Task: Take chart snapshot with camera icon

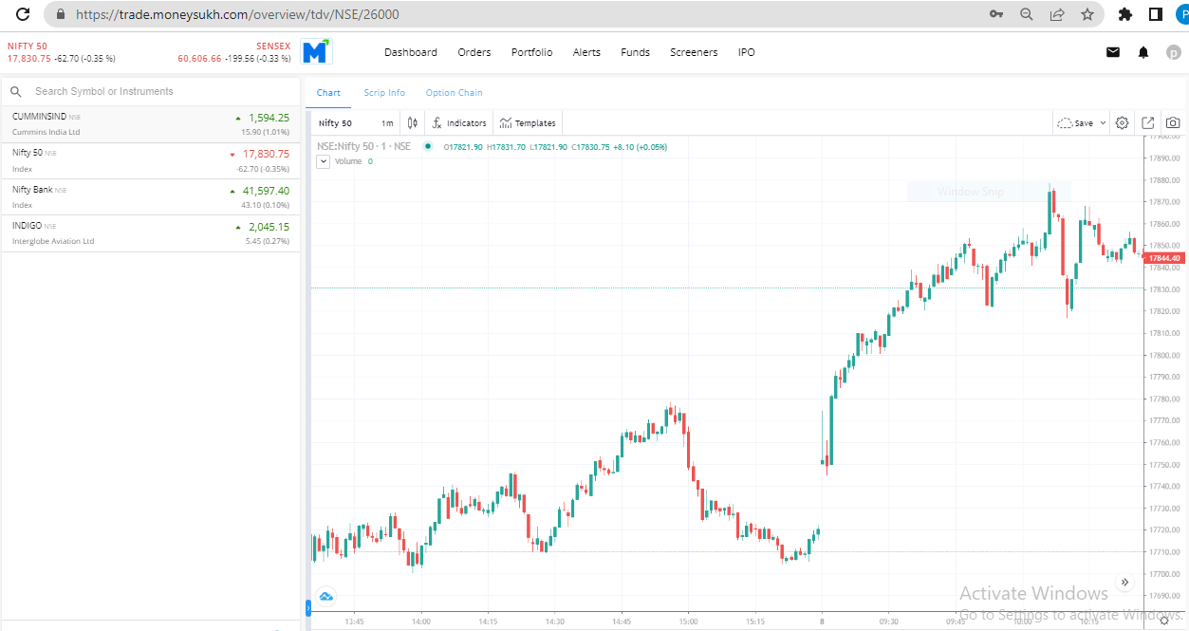Action: 1174,123
